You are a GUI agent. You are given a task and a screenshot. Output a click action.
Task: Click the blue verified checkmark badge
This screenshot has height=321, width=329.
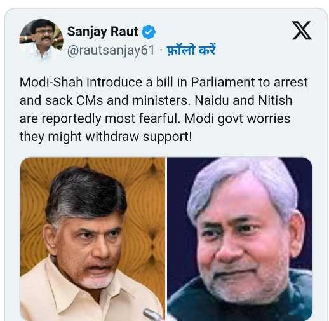149,32
